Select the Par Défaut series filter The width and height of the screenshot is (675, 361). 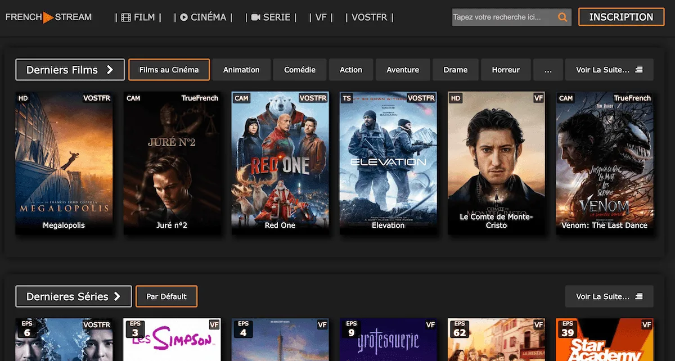pyautogui.click(x=166, y=296)
